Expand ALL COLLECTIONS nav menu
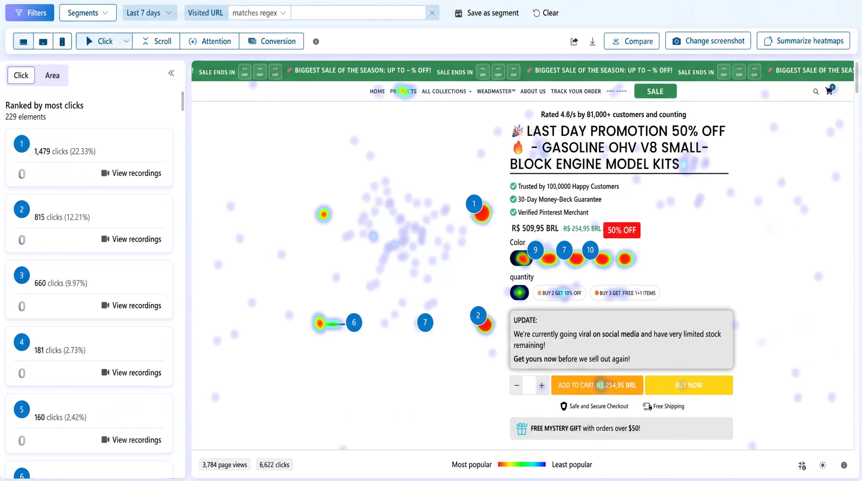The height and width of the screenshot is (481, 862). pos(446,92)
